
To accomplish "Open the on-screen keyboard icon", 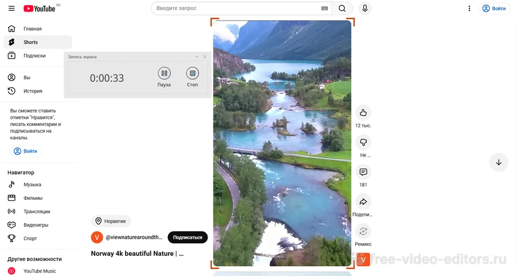I will (x=325, y=9).
